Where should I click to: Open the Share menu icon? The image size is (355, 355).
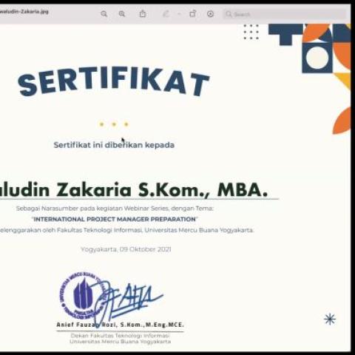(x=143, y=13)
